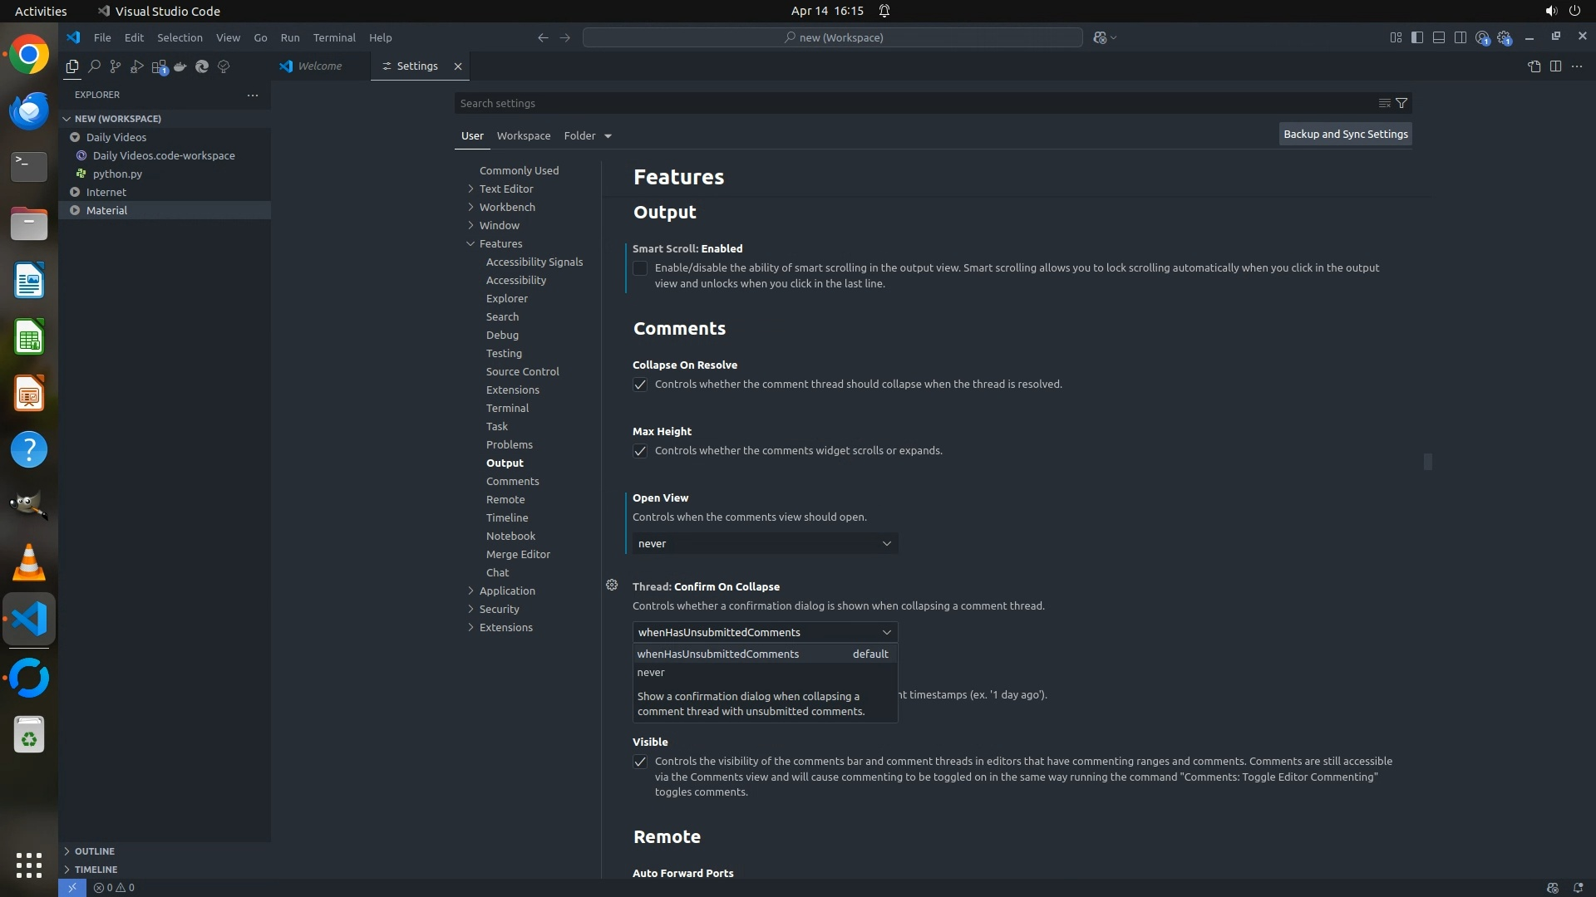Click the Search view magnifier icon
The image size is (1596, 897).
click(x=94, y=66)
